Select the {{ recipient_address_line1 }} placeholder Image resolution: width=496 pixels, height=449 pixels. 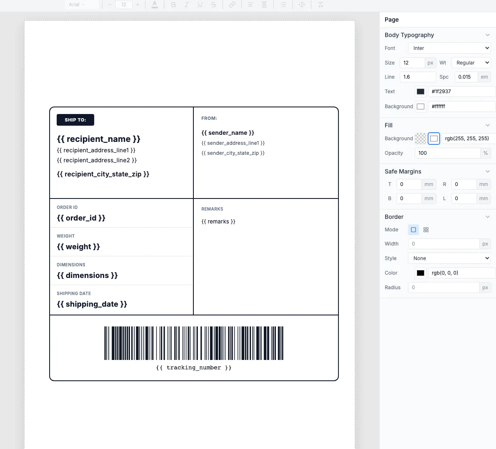click(x=96, y=150)
